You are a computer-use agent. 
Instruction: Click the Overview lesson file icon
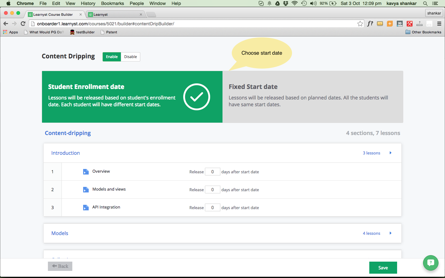click(x=86, y=172)
